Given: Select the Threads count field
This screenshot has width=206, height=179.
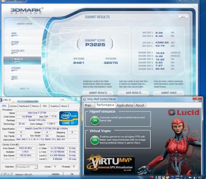Looking at the screenshot, I should pyautogui.click(x=74, y=167).
